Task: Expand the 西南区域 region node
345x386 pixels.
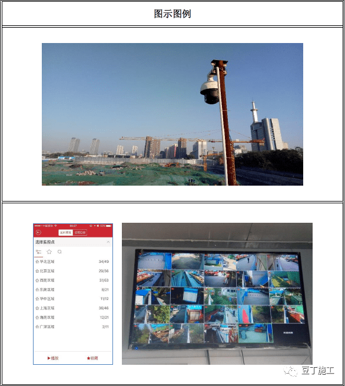Action: pyautogui.click(x=72, y=281)
